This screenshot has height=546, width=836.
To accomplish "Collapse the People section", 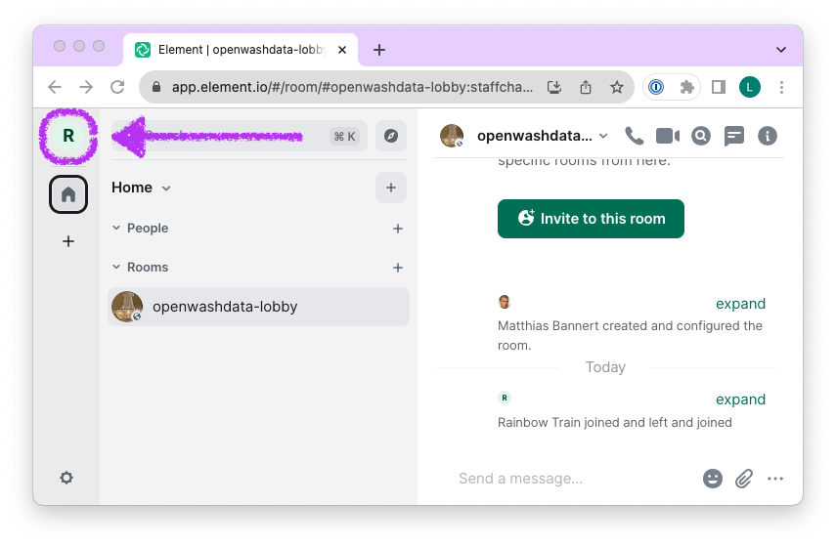I will point(117,229).
